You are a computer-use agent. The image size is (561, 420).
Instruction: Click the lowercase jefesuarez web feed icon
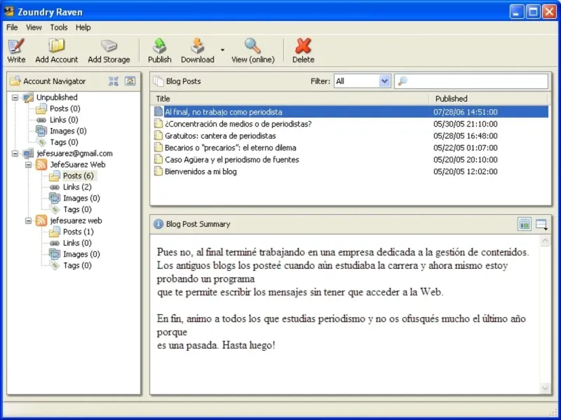click(41, 220)
